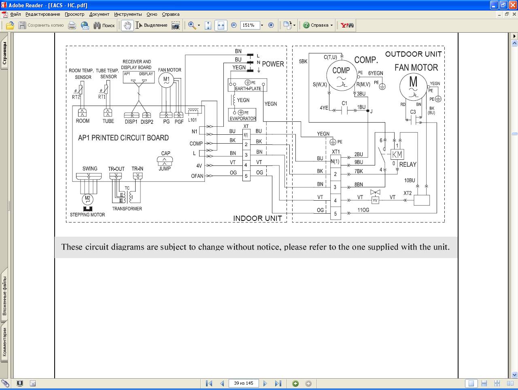Toggle the Fit Width view button

click(x=221, y=25)
